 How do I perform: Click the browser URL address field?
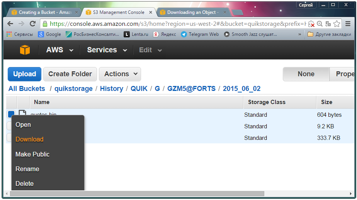point(178,24)
